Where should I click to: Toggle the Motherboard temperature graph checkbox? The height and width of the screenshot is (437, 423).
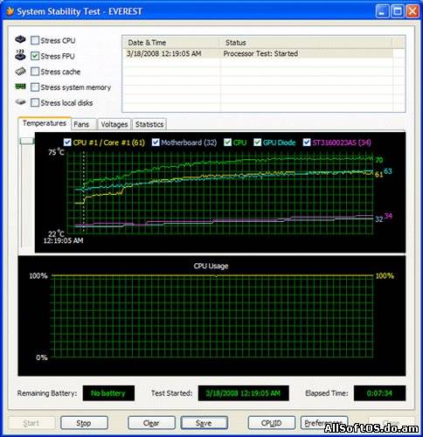click(156, 142)
